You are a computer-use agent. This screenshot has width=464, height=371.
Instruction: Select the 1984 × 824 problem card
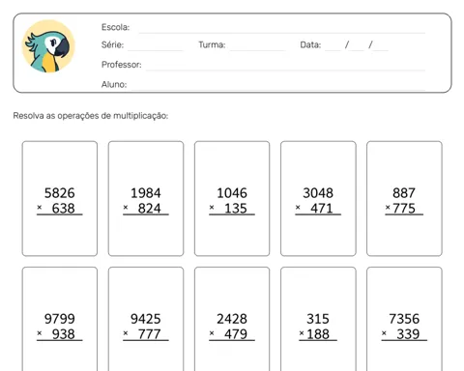(146, 198)
